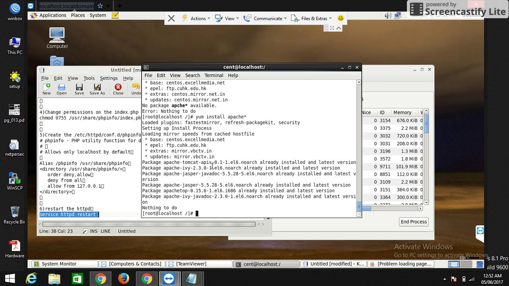
Task: Open the View dropdown in TeamViewer toolbar
Action: (227, 18)
